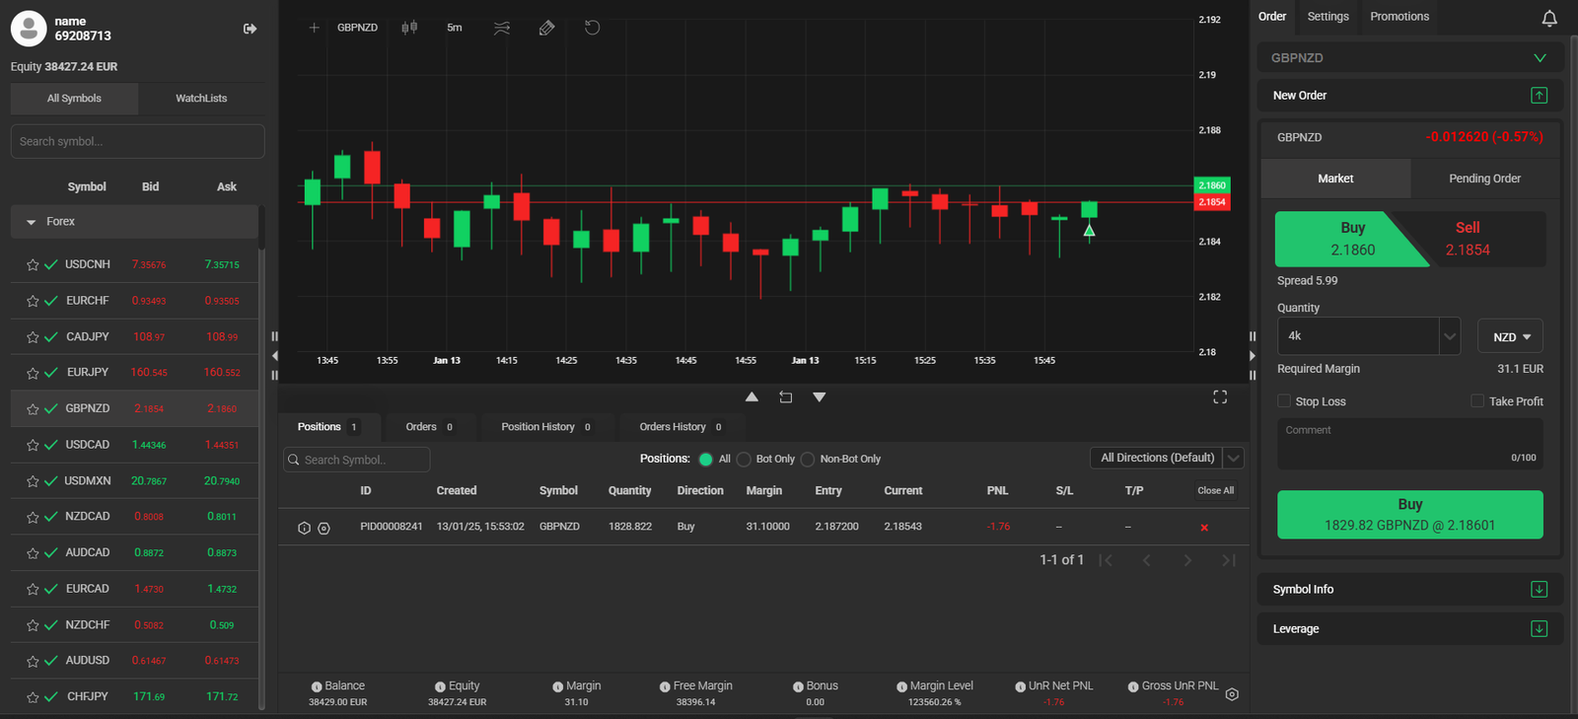Open the Pending Order tab
The image size is (1578, 719).
tap(1484, 179)
